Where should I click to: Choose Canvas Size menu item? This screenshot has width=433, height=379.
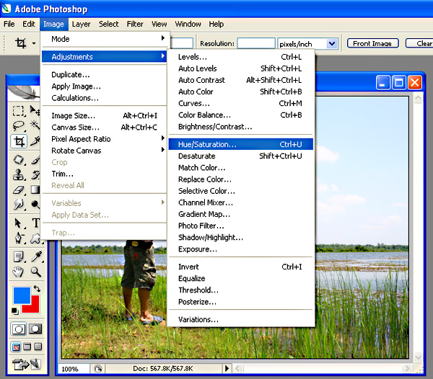point(104,128)
